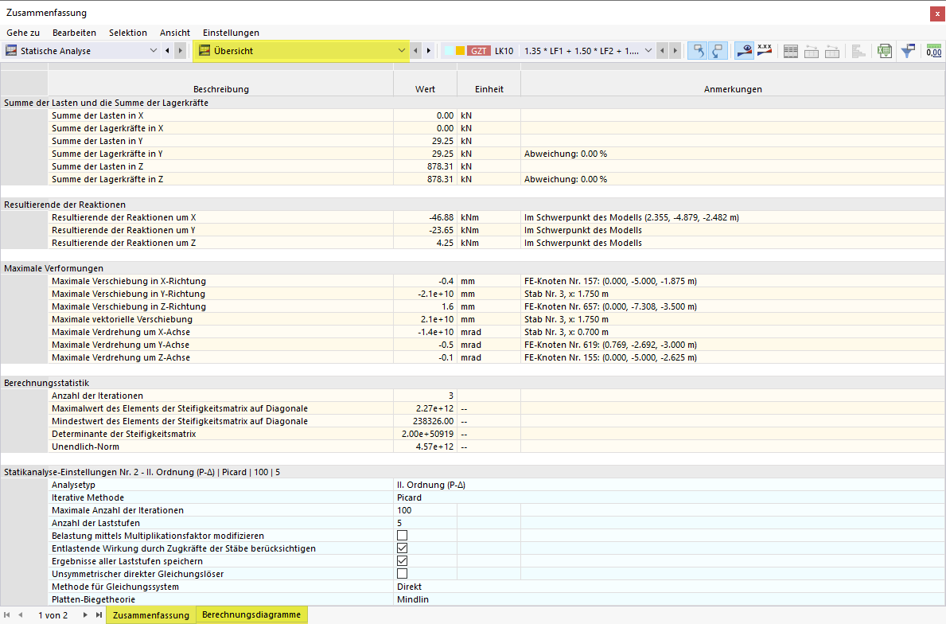Screen dimensions: 946x624
Task: Click the Picard iterative method value
Action: pos(409,497)
